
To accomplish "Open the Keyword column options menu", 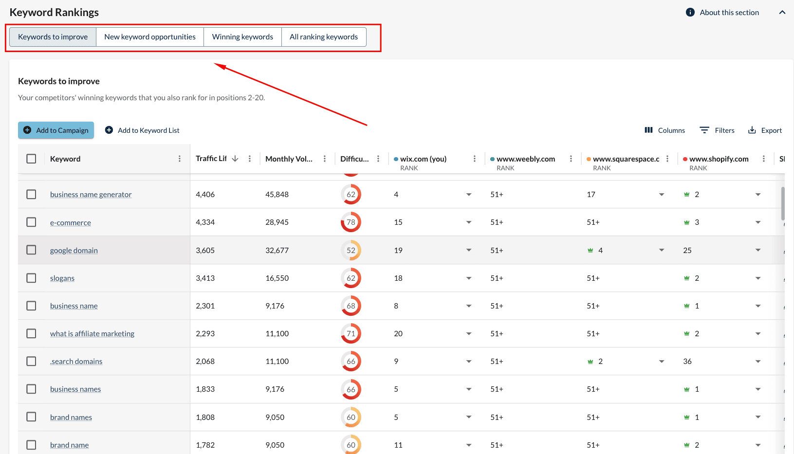I will click(180, 159).
